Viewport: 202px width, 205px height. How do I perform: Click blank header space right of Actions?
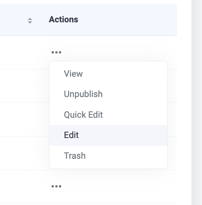(127, 20)
